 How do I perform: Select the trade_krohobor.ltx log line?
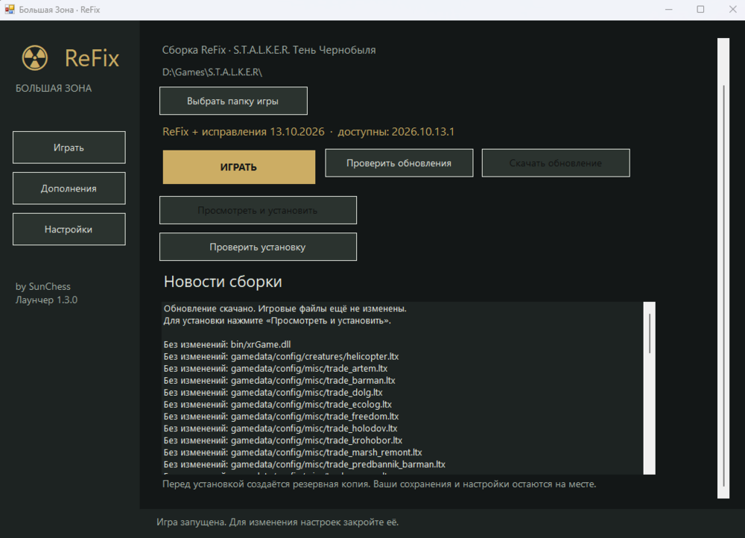click(283, 440)
